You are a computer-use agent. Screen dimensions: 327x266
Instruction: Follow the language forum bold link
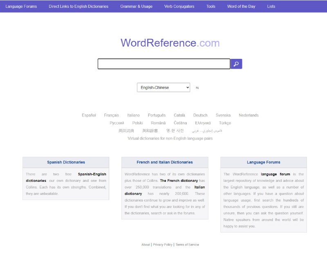point(275,174)
